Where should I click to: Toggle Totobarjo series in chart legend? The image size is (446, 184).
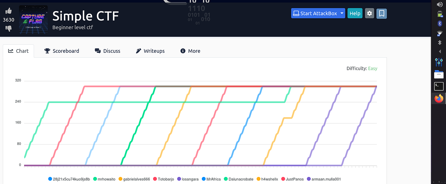[164, 179]
